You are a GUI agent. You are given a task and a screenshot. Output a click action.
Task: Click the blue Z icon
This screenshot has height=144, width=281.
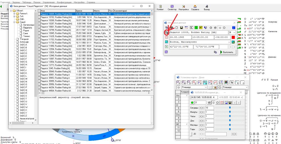(x=234, y=28)
